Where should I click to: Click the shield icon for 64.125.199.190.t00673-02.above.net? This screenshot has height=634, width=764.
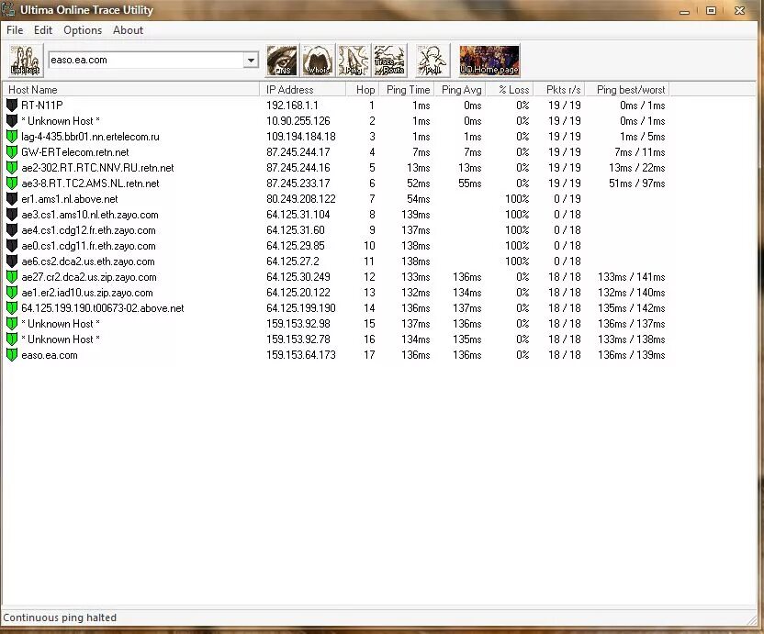(x=12, y=307)
